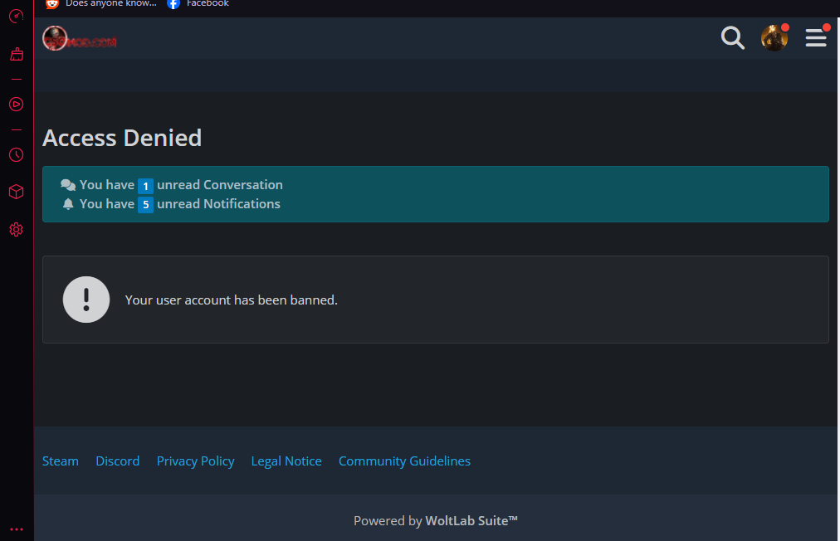Viewport: 840px width, 541px height.
Task: Click the forum search magnifier icon
Action: pyautogui.click(x=733, y=38)
